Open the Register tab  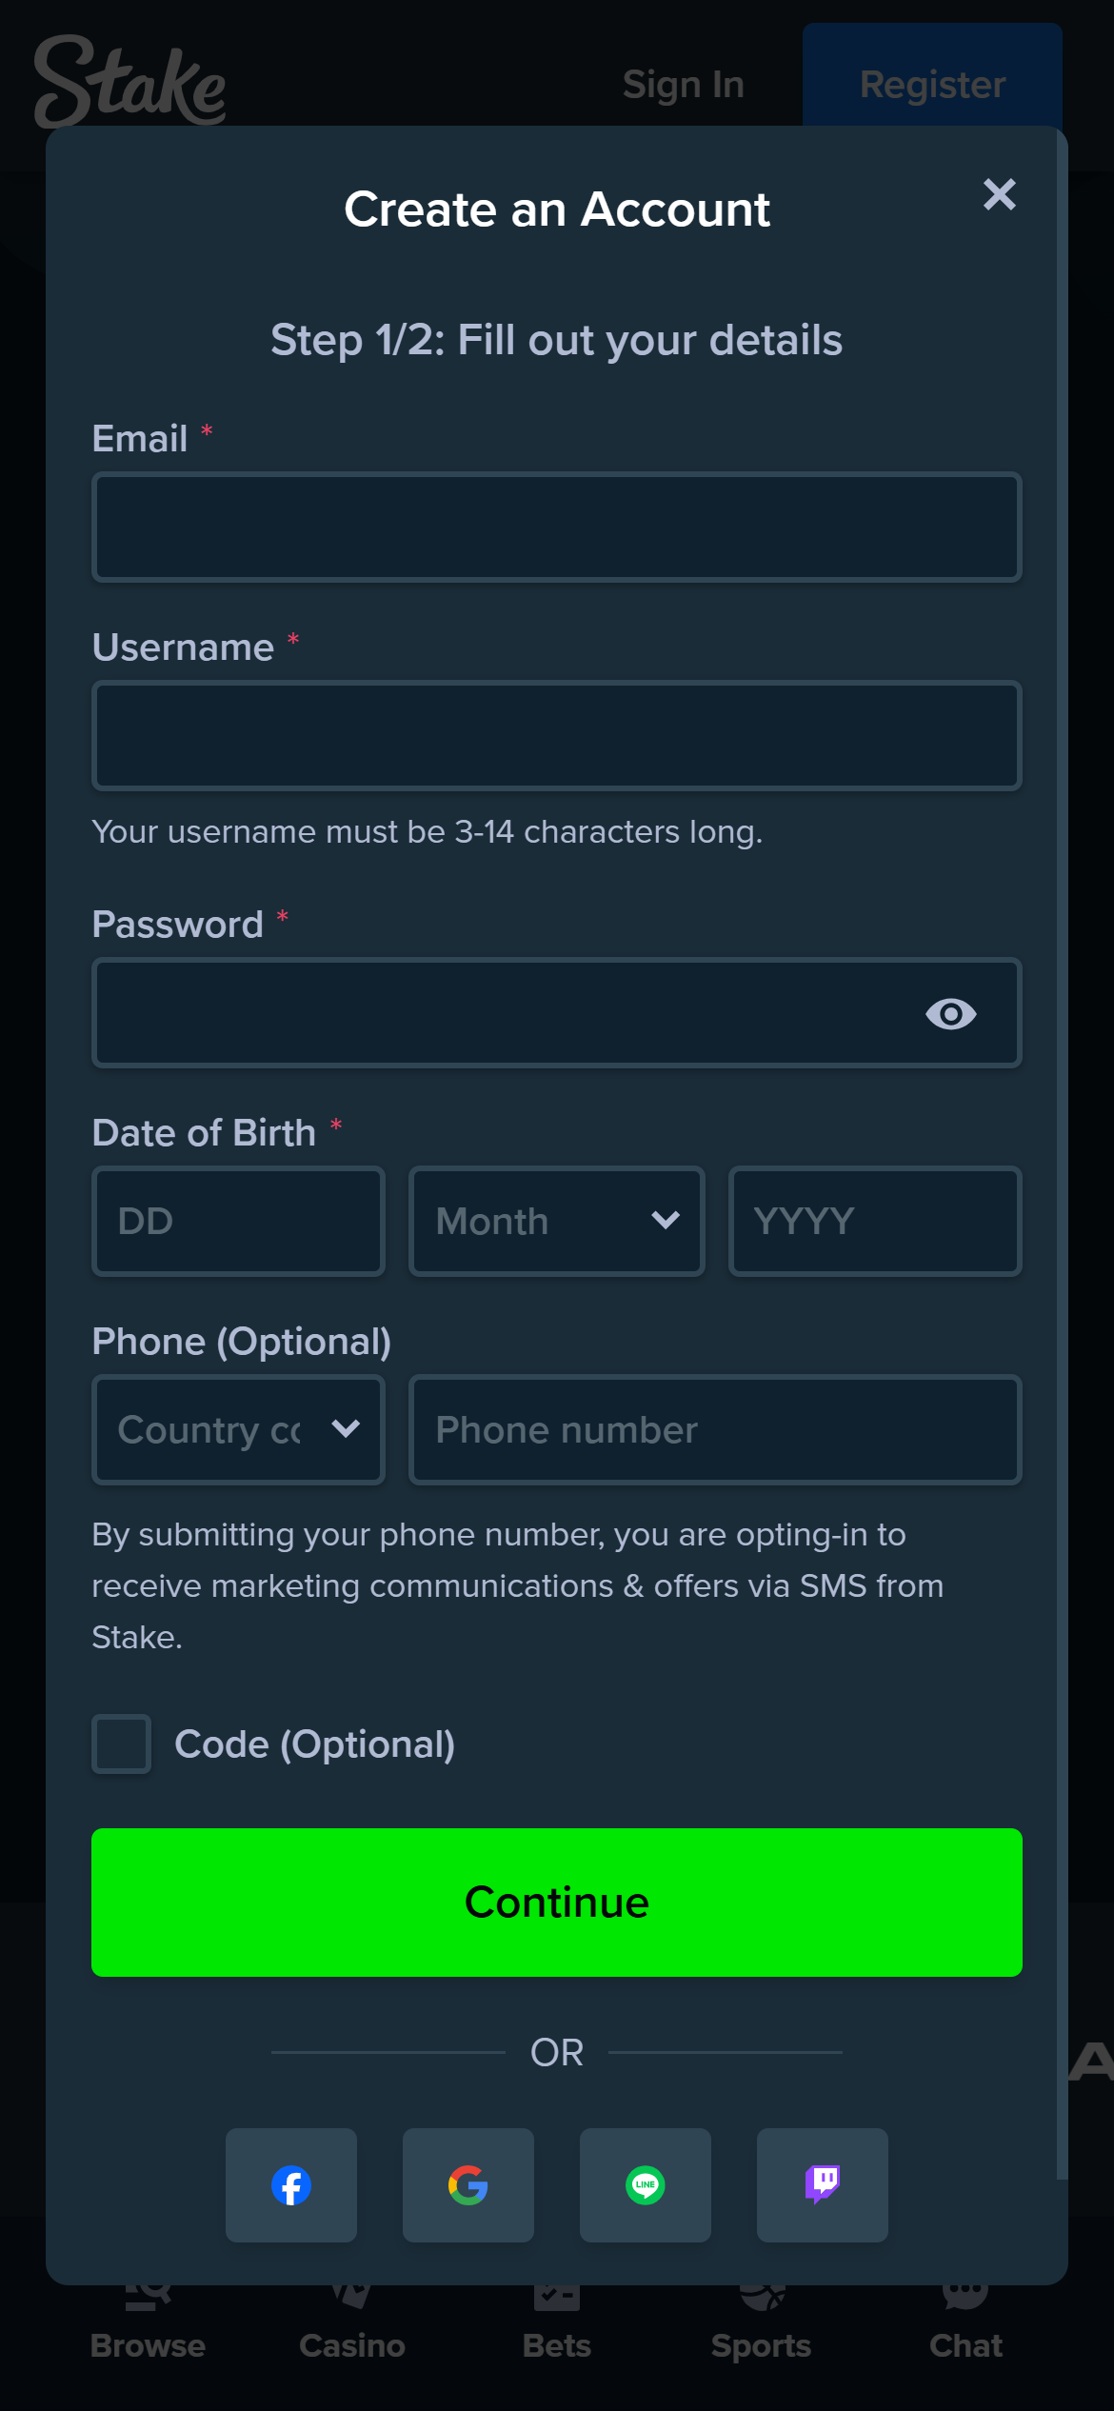point(931,84)
